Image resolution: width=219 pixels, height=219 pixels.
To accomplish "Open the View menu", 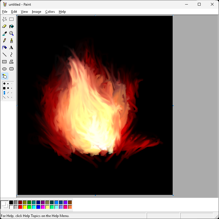I will (24, 12).
